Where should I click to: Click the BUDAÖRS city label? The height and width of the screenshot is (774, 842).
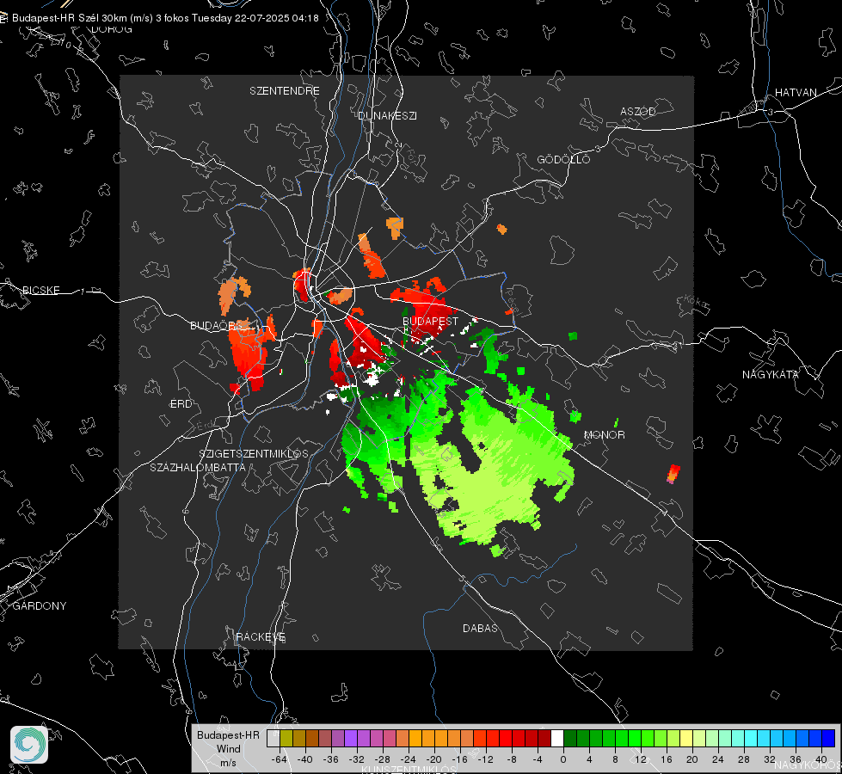pos(217,325)
